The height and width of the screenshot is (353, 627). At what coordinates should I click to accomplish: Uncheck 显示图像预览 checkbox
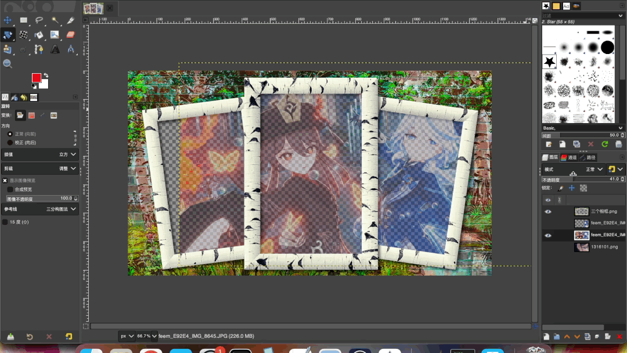tap(5, 181)
